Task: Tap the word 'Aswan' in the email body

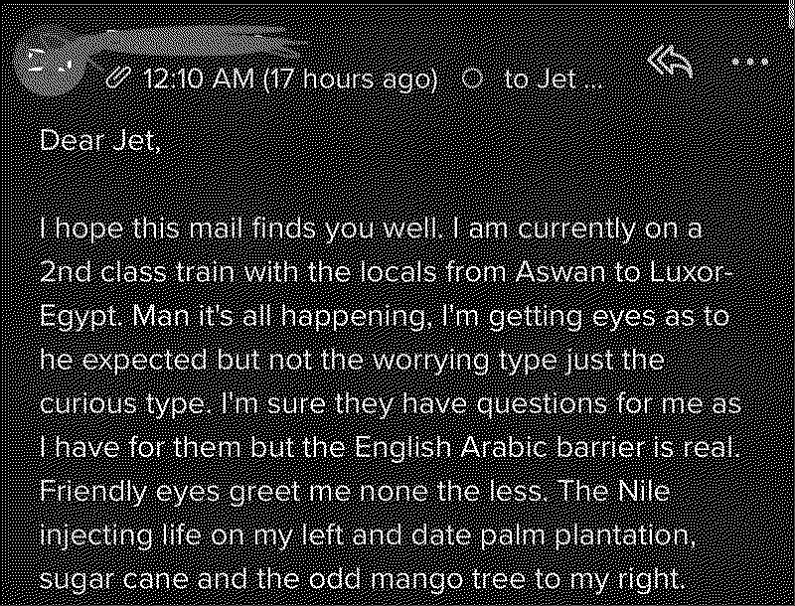Action: (561, 271)
